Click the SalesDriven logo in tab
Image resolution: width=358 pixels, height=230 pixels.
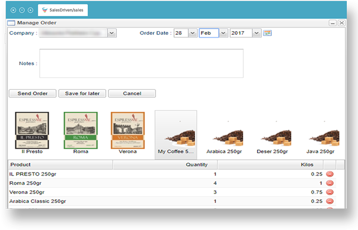[x=45, y=10]
